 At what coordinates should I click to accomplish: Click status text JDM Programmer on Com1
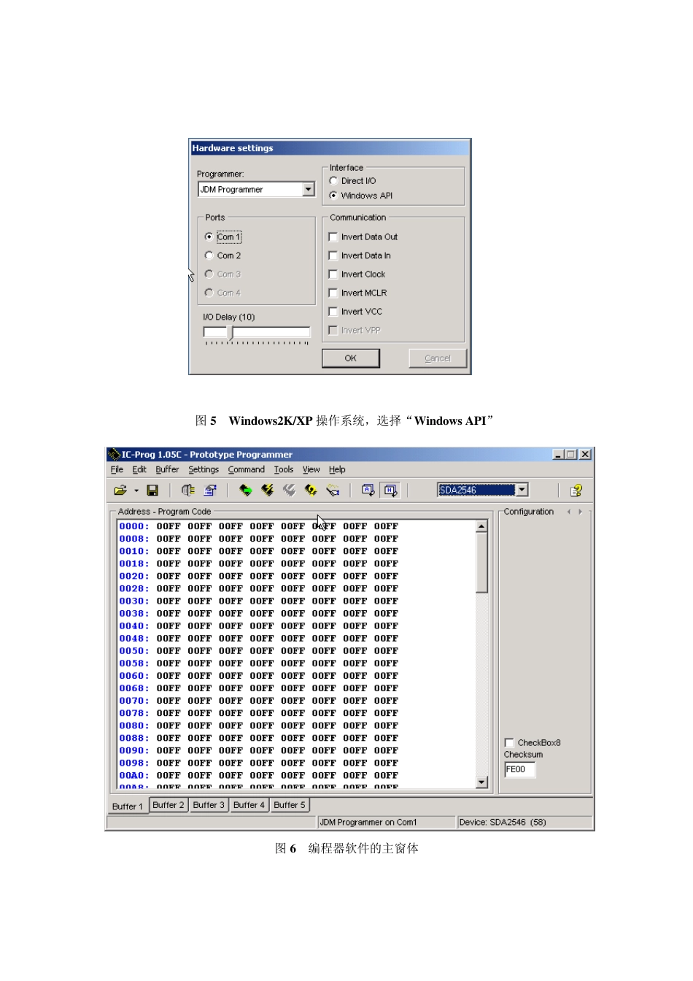pos(368,823)
